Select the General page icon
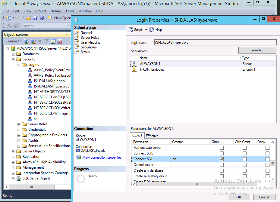Image resolution: width=280 pixels, height=202 pixels. click(x=77, y=33)
